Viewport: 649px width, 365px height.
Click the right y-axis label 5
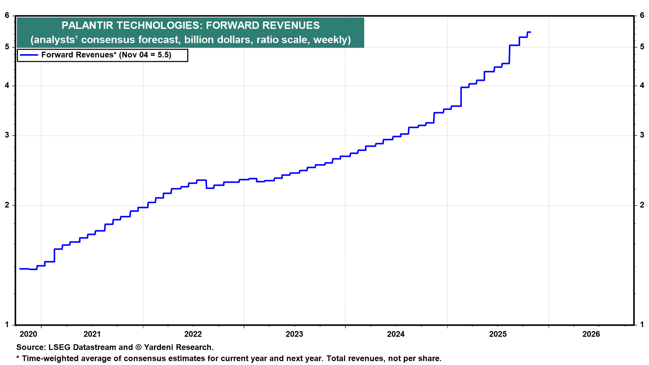pos(642,47)
